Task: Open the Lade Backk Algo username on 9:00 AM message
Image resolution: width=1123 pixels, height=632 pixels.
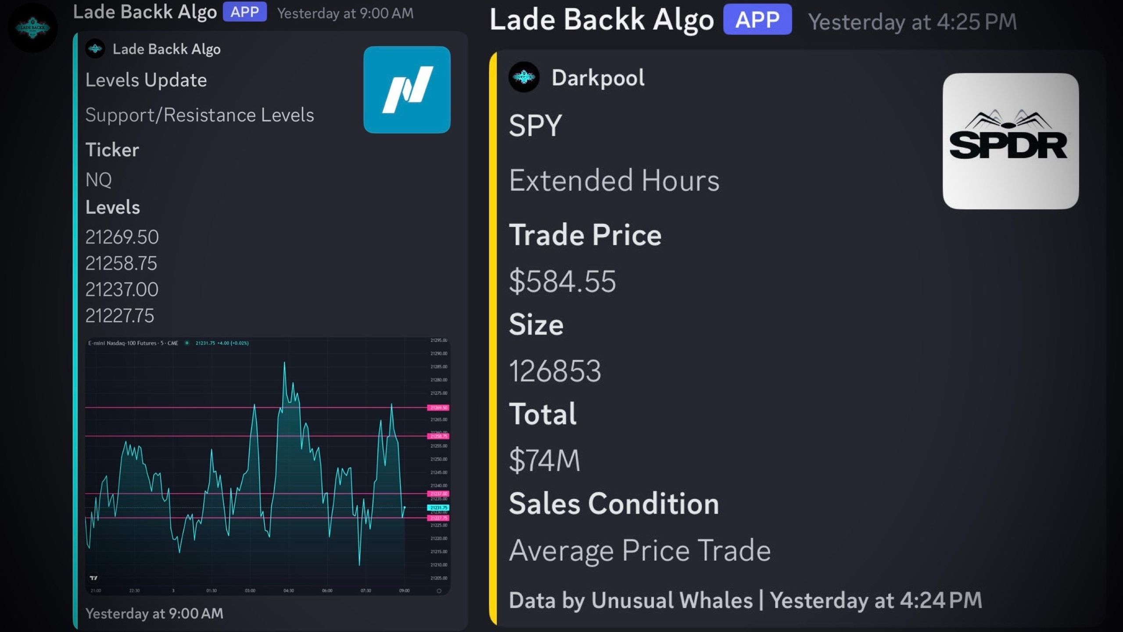Action: click(145, 12)
